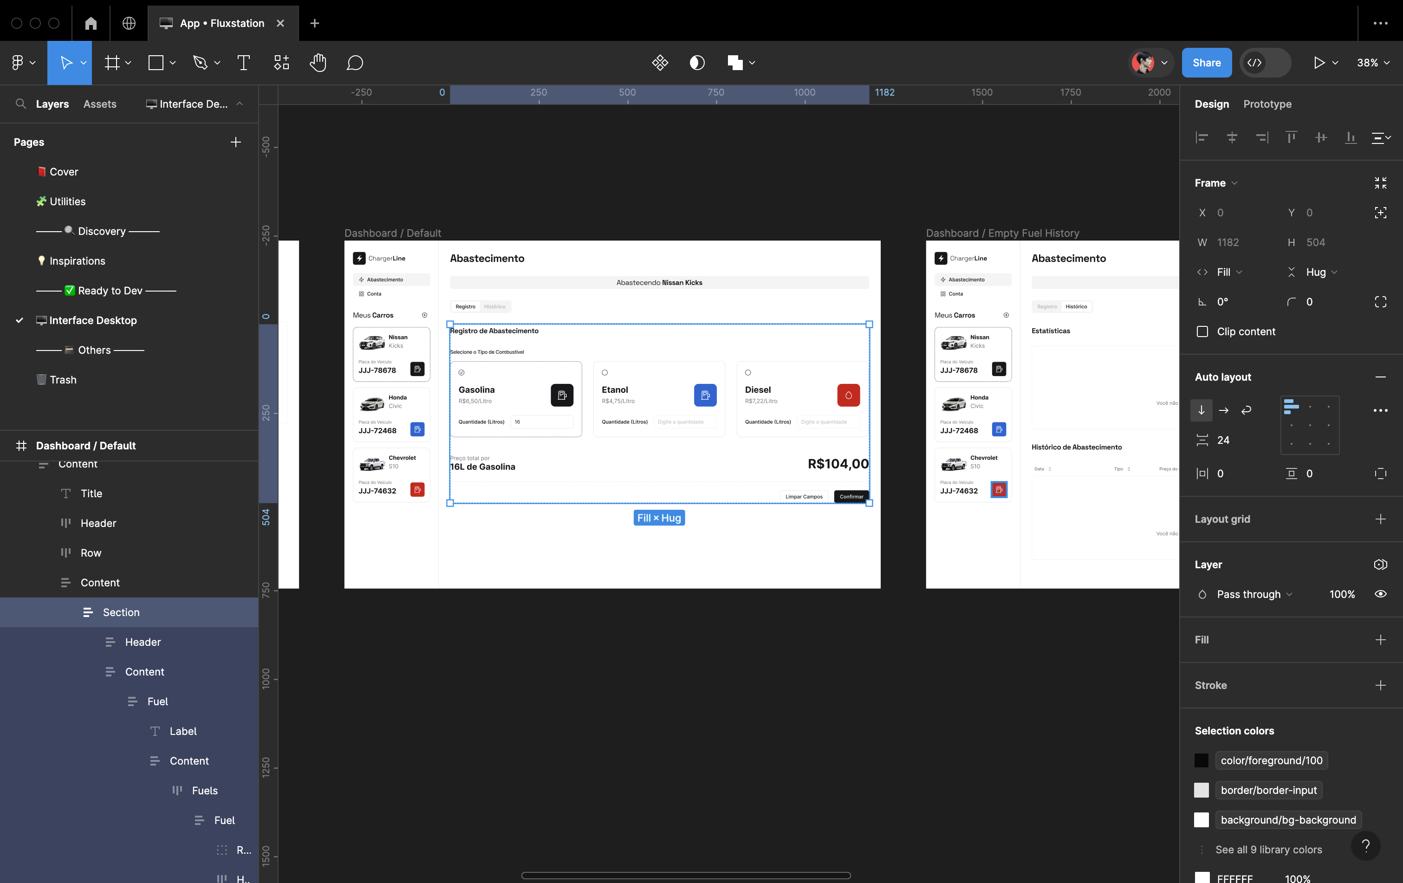This screenshot has width=1403, height=883.
Task: Select Diesel radio button in design
Action: (748, 373)
